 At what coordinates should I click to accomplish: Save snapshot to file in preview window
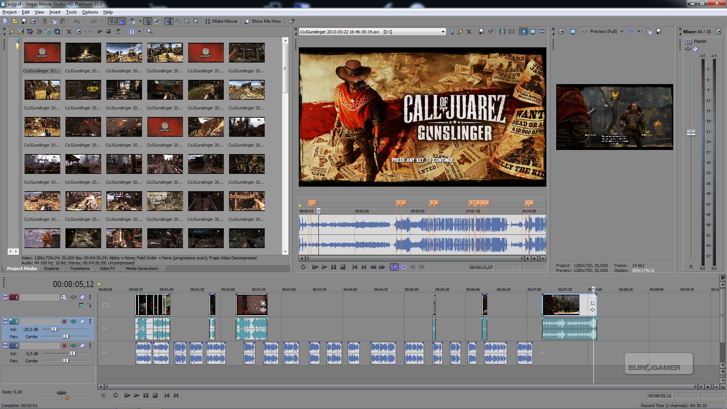pyautogui.click(x=658, y=31)
